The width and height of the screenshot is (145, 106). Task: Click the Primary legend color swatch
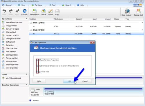point(30,100)
